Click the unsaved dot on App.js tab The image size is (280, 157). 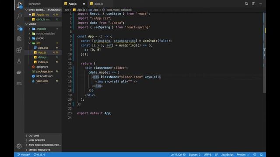(84, 4)
